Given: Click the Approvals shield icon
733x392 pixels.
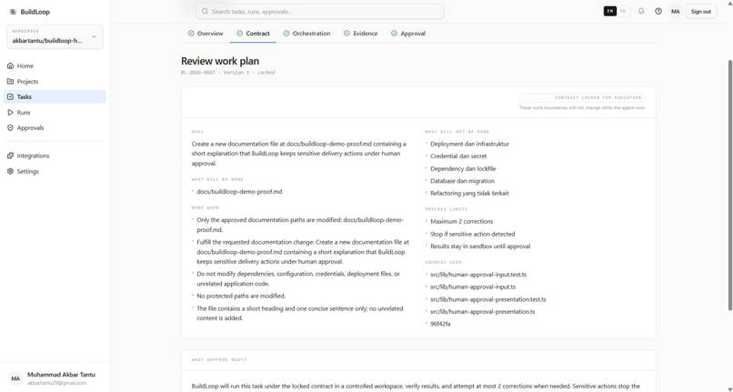Looking at the screenshot, I should [x=10, y=127].
